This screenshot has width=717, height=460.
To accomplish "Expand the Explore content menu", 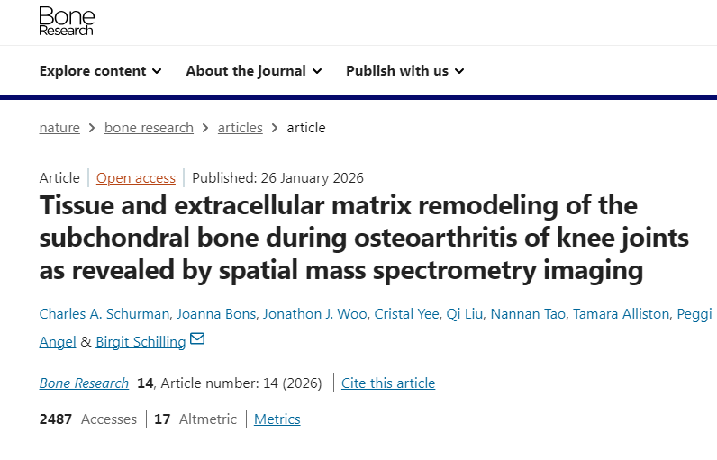I will (x=100, y=71).
